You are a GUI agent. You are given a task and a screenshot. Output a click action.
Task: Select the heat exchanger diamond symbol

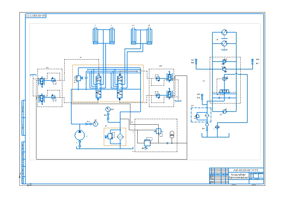pyautogui.click(x=217, y=127)
